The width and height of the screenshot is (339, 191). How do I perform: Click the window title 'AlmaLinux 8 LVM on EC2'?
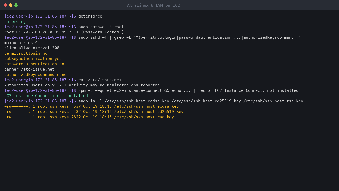click(153, 5)
